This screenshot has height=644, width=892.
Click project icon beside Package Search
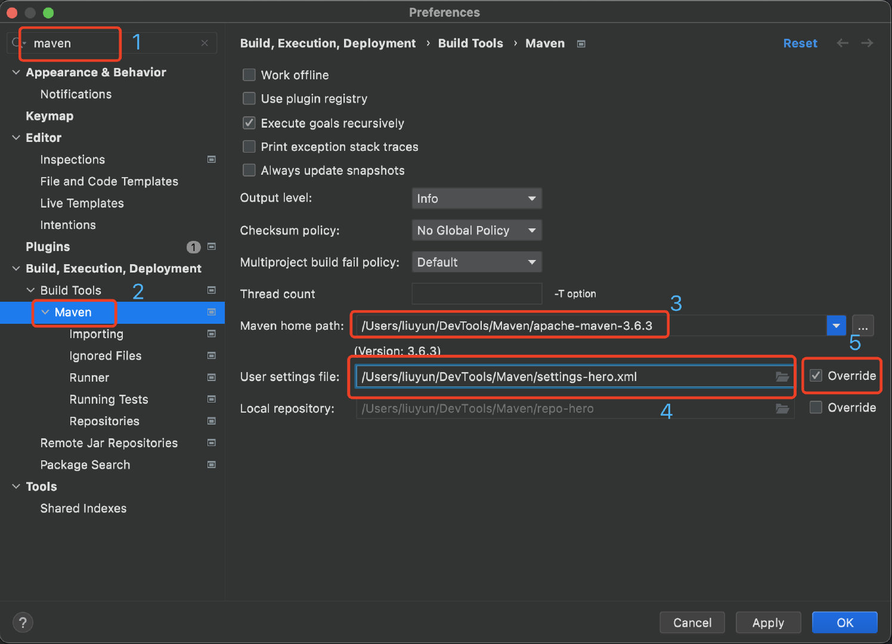pos(211,465)
